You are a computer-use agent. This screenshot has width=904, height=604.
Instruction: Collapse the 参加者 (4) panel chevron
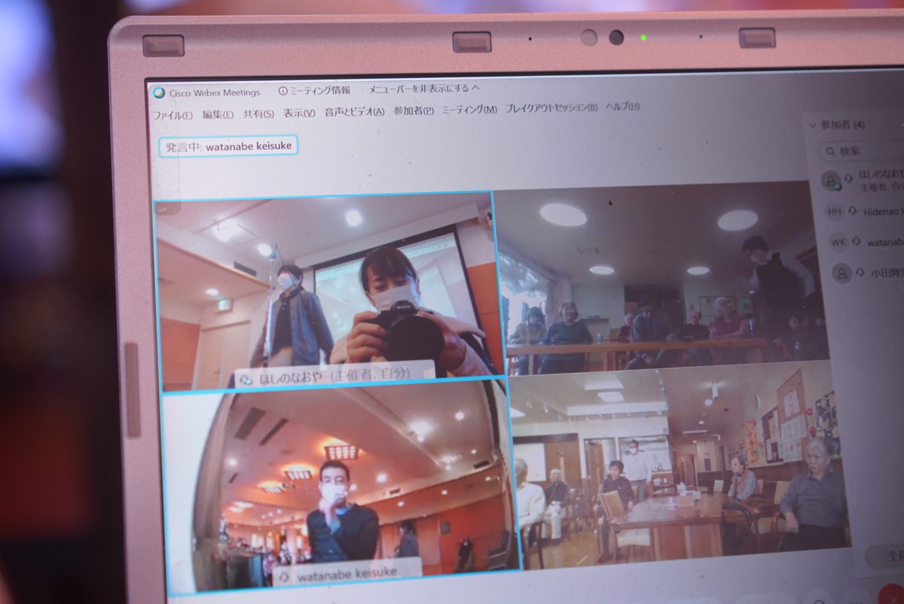pos(813,125)
